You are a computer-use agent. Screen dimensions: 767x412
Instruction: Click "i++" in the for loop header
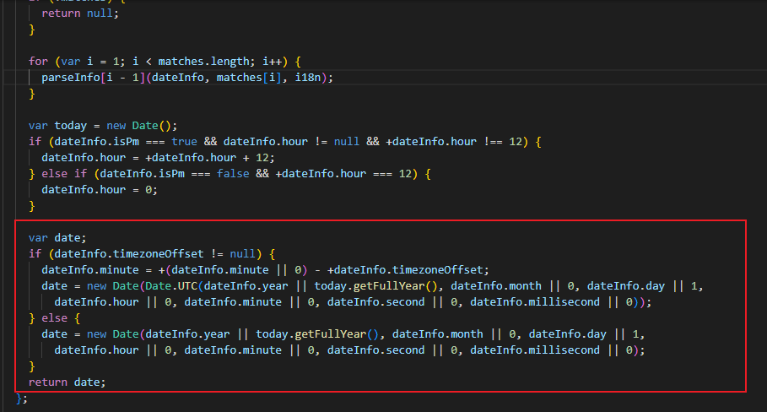click(272, 61)
